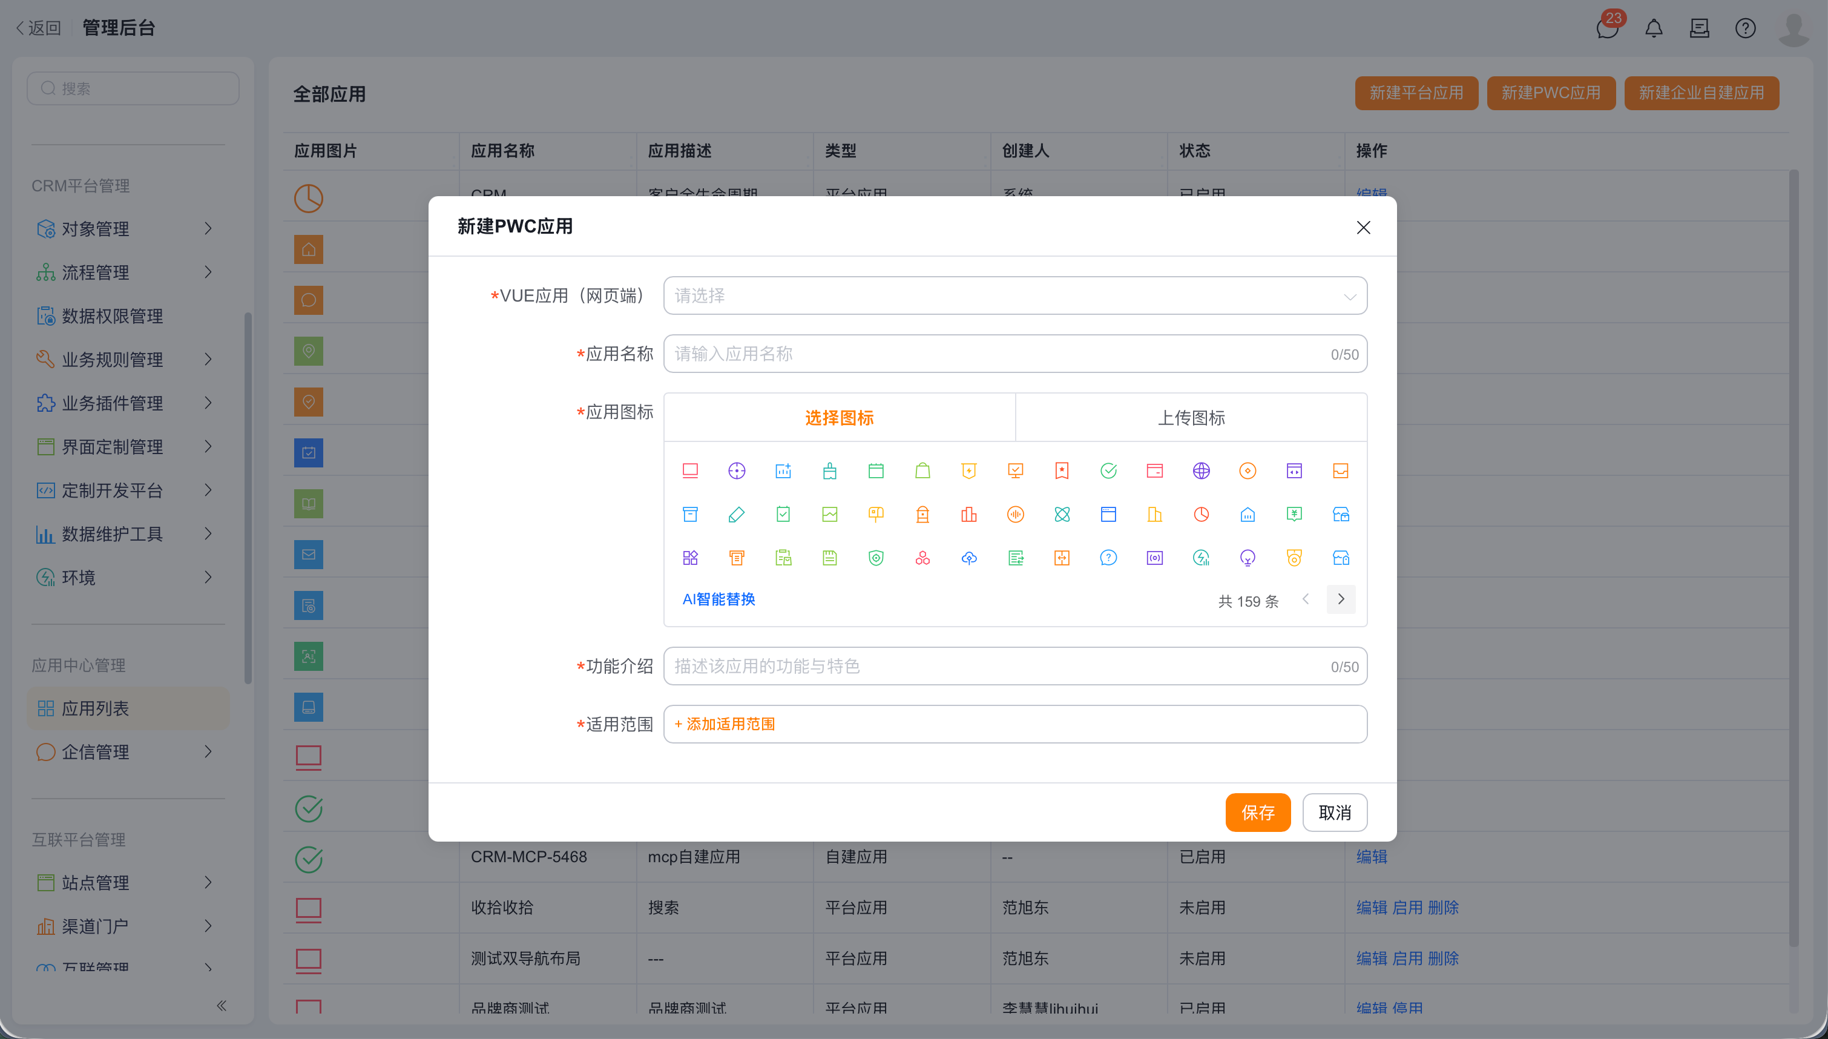This screenshot has width=1828, height=1039.
Task: Switch to 选择图标 tab
Action: pyautogui.click(x=840, y=418)
